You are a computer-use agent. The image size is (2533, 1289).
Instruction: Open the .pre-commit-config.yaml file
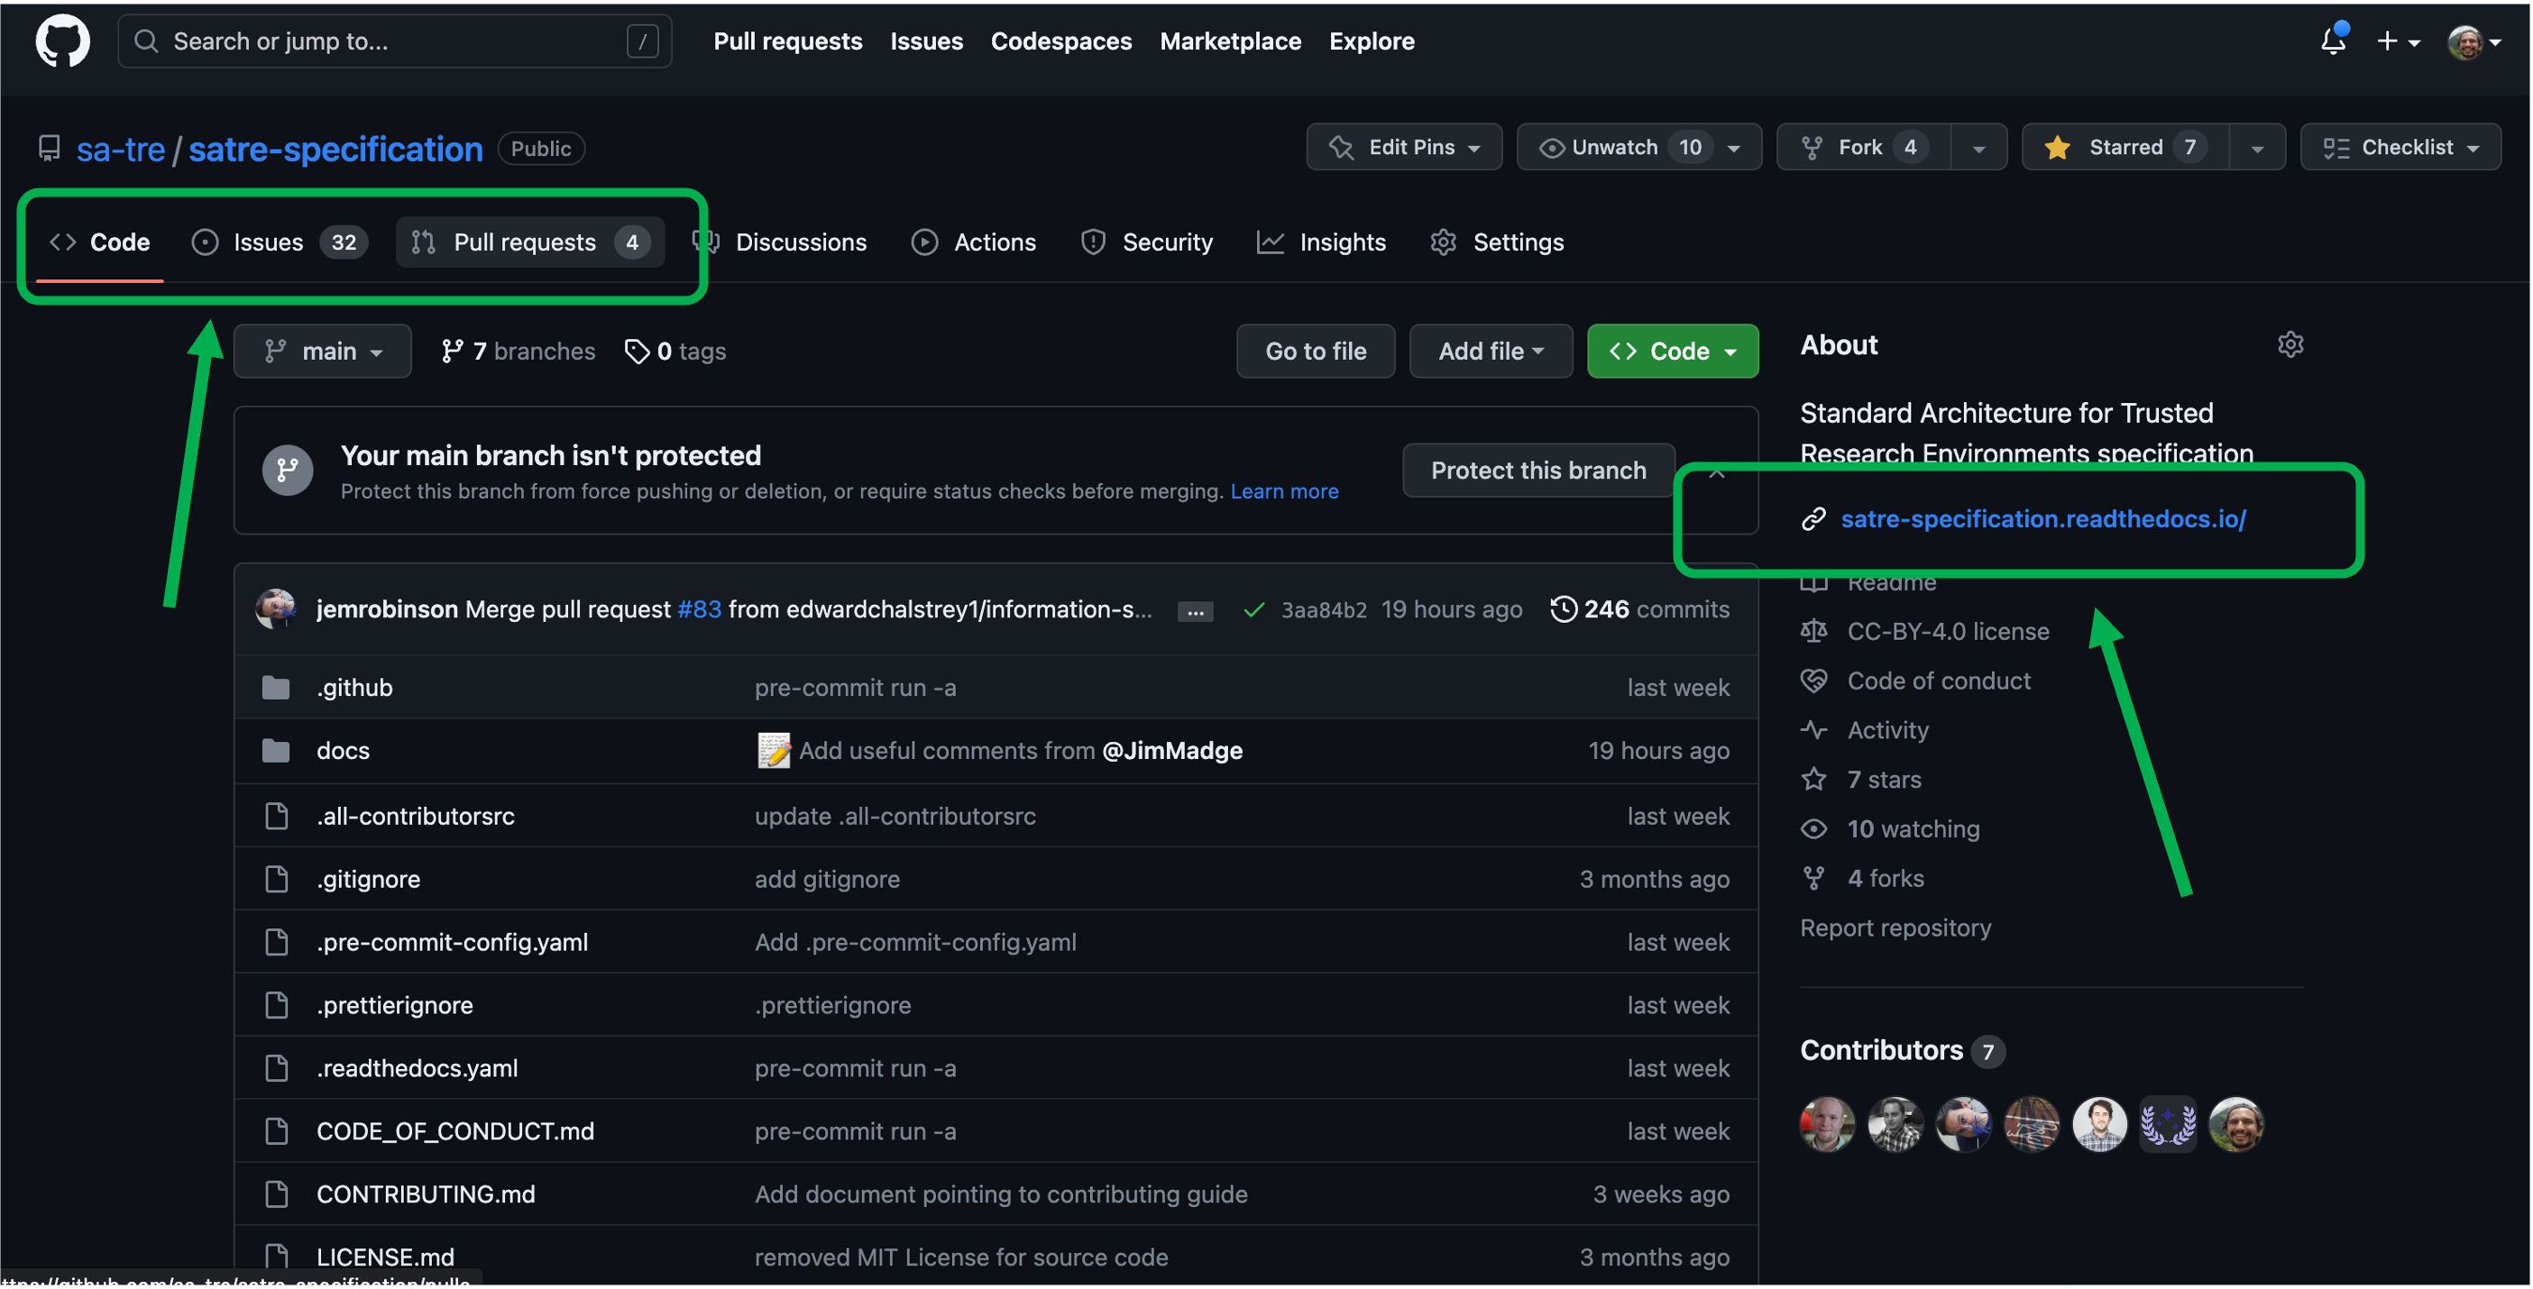tap(453, 942)
